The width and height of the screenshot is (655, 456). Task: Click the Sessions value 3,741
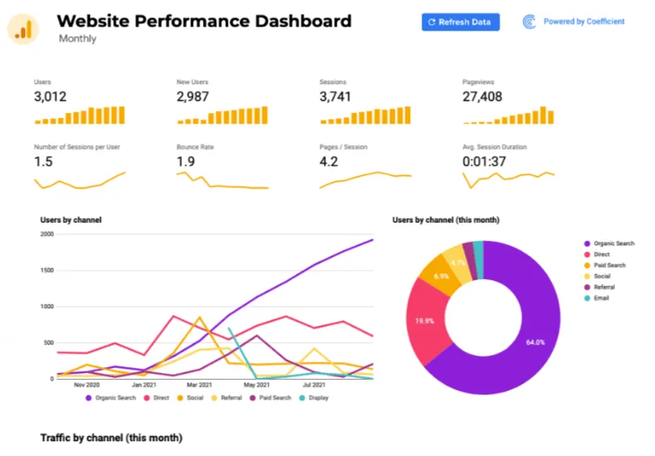click(x=335, y=97)
